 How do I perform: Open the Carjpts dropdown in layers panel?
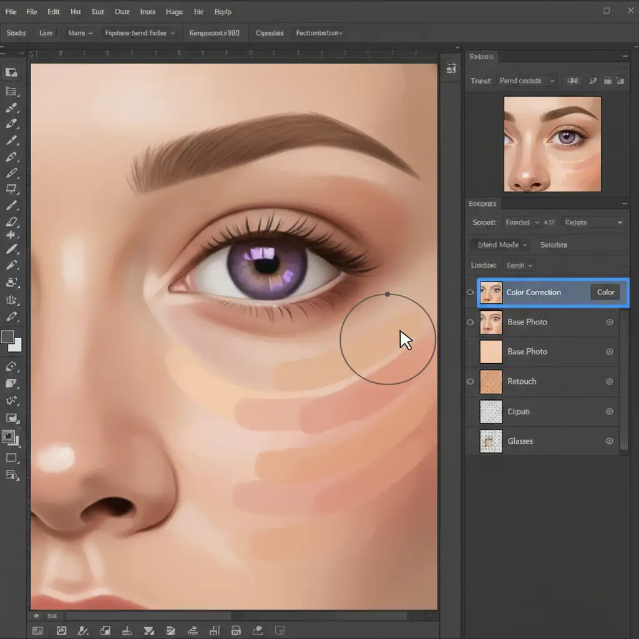[x=593, y=222]
